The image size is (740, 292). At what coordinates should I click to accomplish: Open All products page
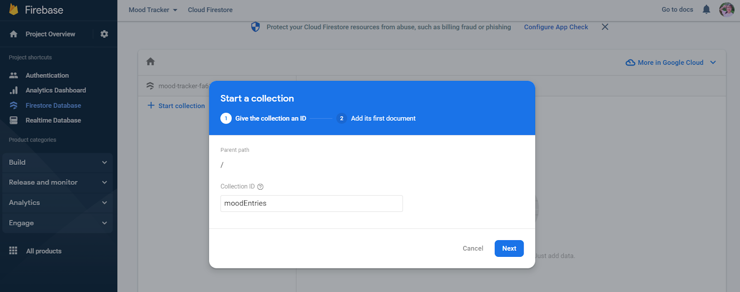[43, 250]
